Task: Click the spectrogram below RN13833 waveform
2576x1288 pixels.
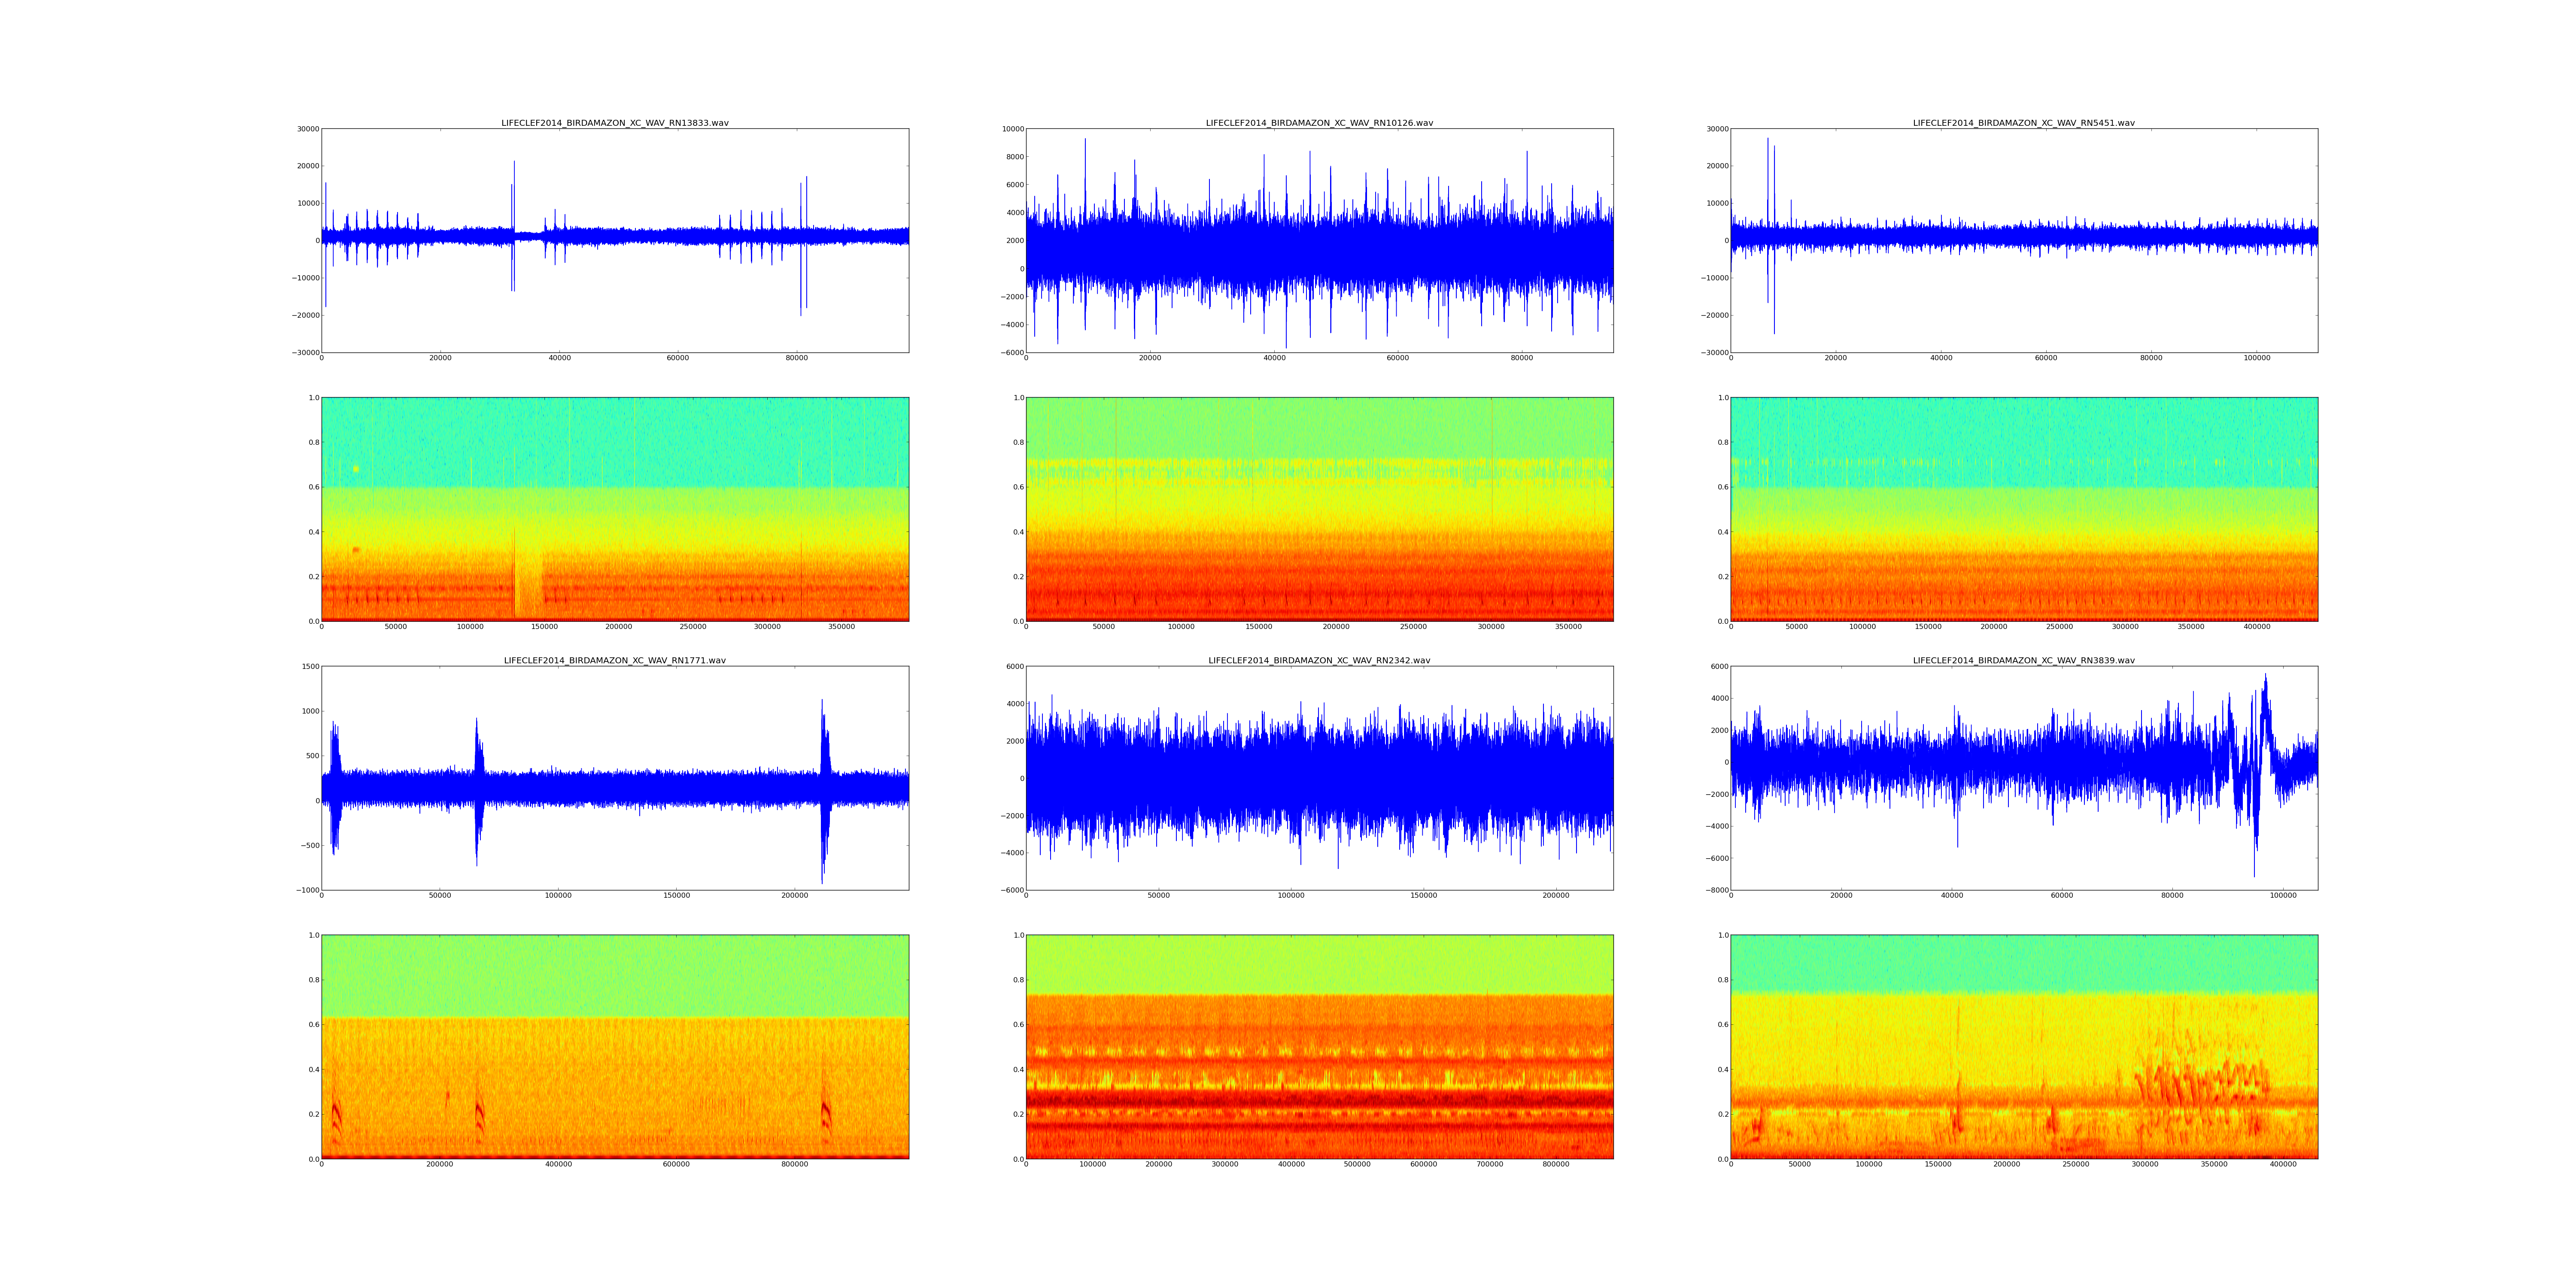Action: [x=614, y=509]
